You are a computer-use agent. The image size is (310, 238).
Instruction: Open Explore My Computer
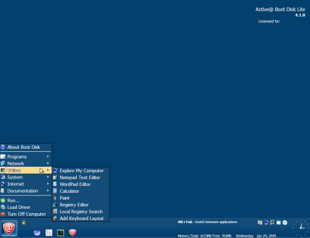(x=81, y=170)
